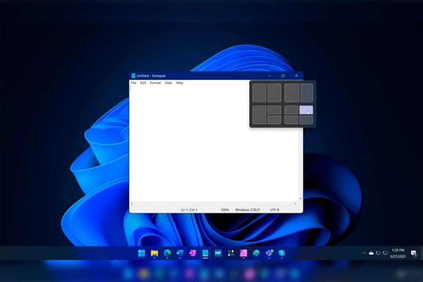Screen dimensions: 423x282
Task: Snap to bottom-left quadrant of four-zone grid
Action: click(x=291, y=120)
